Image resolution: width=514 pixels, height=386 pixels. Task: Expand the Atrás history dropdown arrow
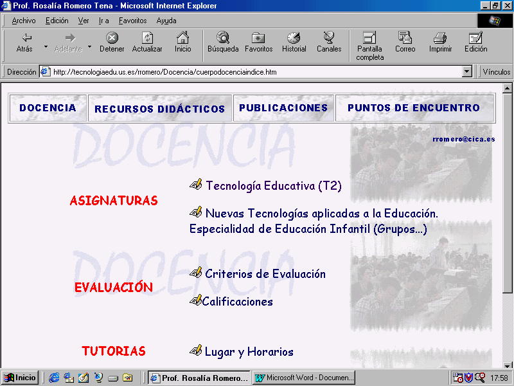coord(46,47)
